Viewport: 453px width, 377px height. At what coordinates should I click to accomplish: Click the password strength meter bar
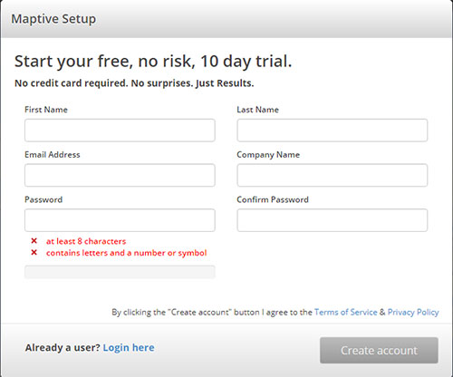click(x=120, y=272)
